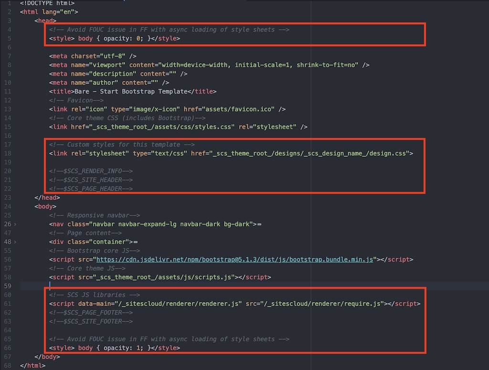Click line number 61 in the gutter
Image resolution: width=489 pixels, height=370 pixels.
tap(8, 304)
